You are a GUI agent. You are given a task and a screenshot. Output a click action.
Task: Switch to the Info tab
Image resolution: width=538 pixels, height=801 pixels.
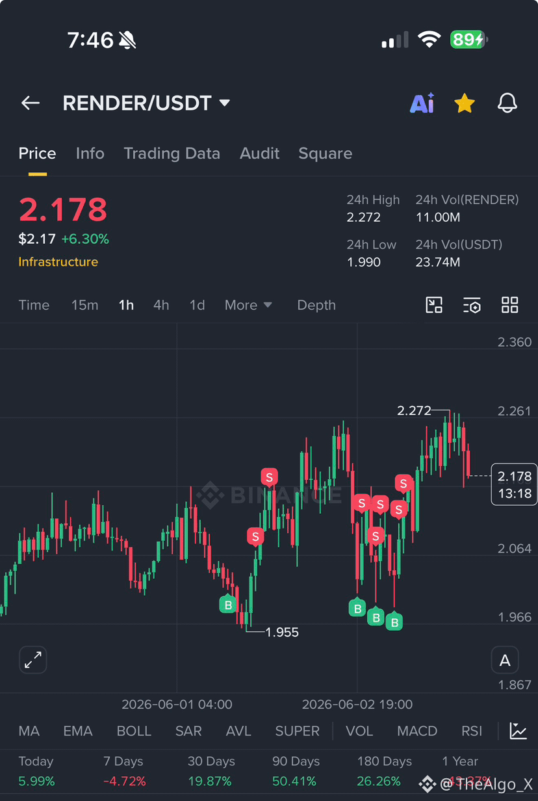click(x=90, y=153)
